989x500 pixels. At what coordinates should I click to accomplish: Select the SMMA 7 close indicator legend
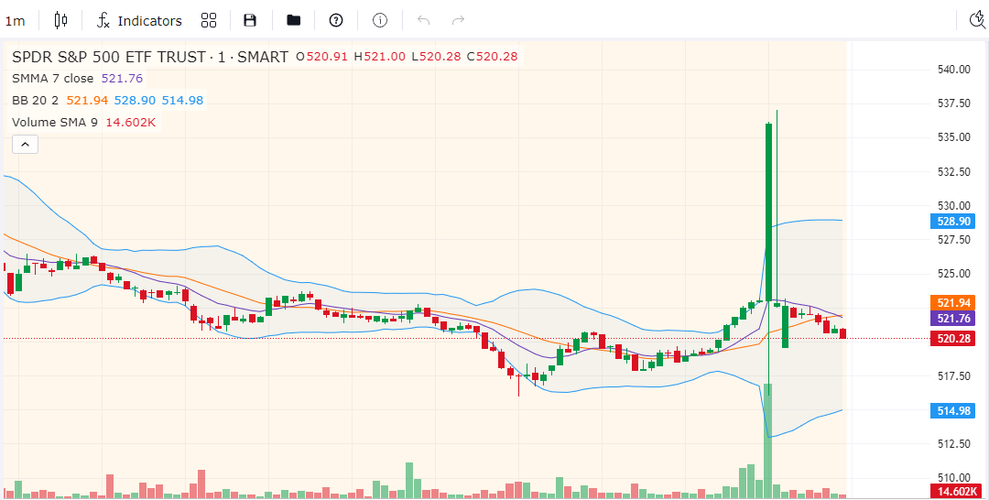[x=53, y=78]
